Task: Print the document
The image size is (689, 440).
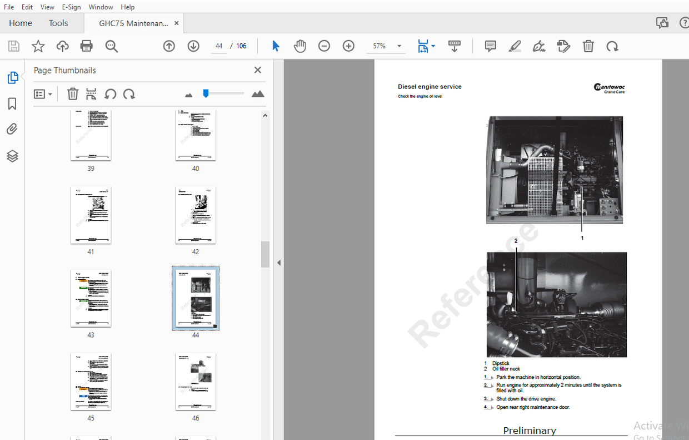Action: (86, 46)
